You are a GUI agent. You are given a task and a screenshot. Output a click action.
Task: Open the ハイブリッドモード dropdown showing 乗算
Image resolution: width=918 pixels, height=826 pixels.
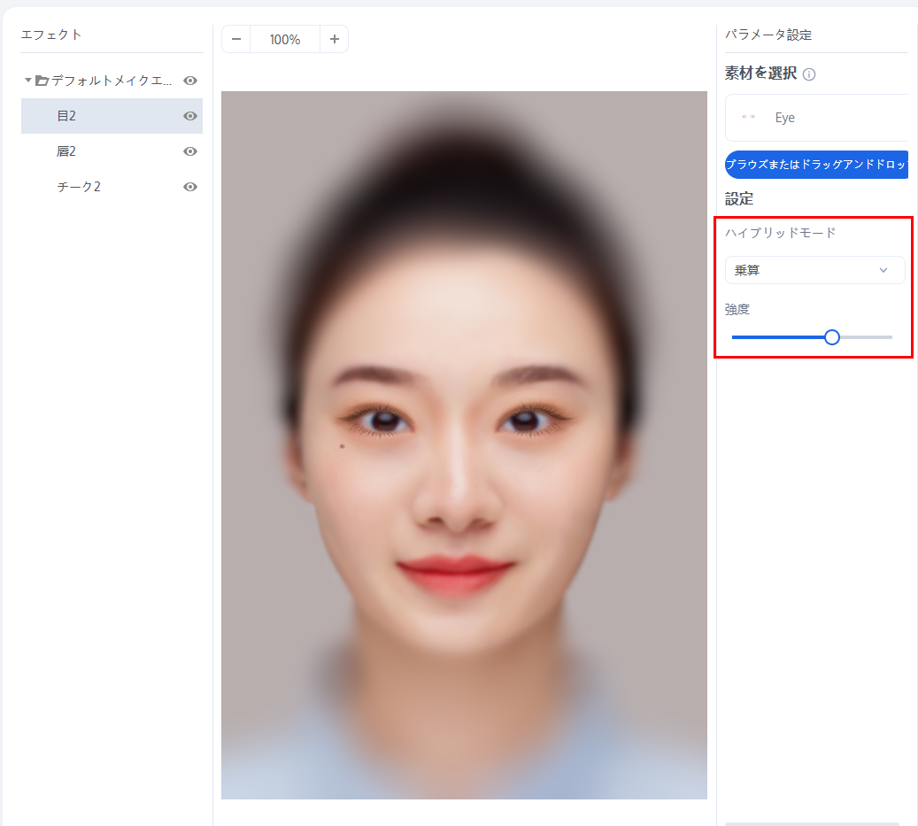[x=815, y=270]
